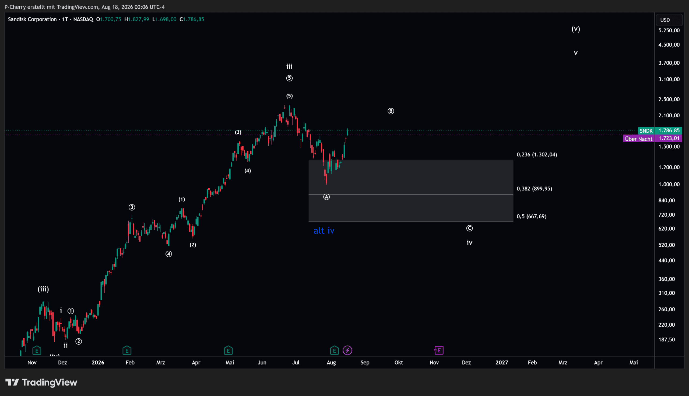Click the '(iii)' wave label
The height and width of the screenshot is (396, 689).
click(x=43, y=289)
